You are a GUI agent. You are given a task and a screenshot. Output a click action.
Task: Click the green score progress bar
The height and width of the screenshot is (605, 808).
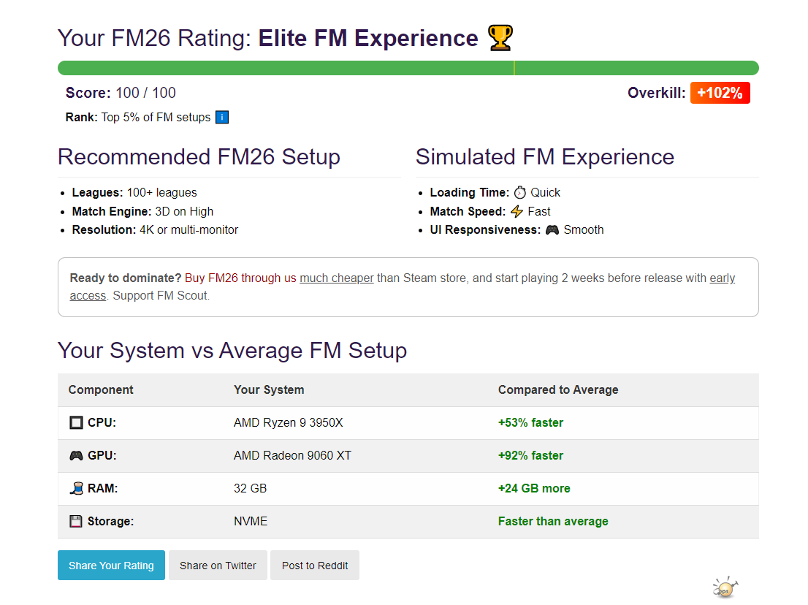pyautogui.click(x=408, y=68)
